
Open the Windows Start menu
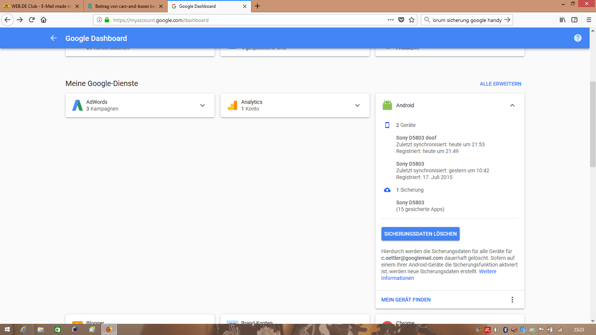pyautogui.click(x=7, y=329)
